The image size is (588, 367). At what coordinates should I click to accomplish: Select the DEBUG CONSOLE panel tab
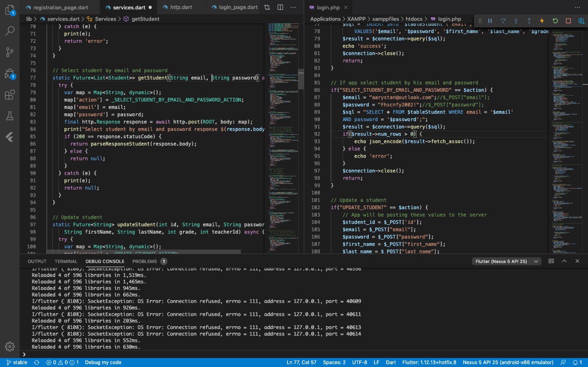coord(105,261)
